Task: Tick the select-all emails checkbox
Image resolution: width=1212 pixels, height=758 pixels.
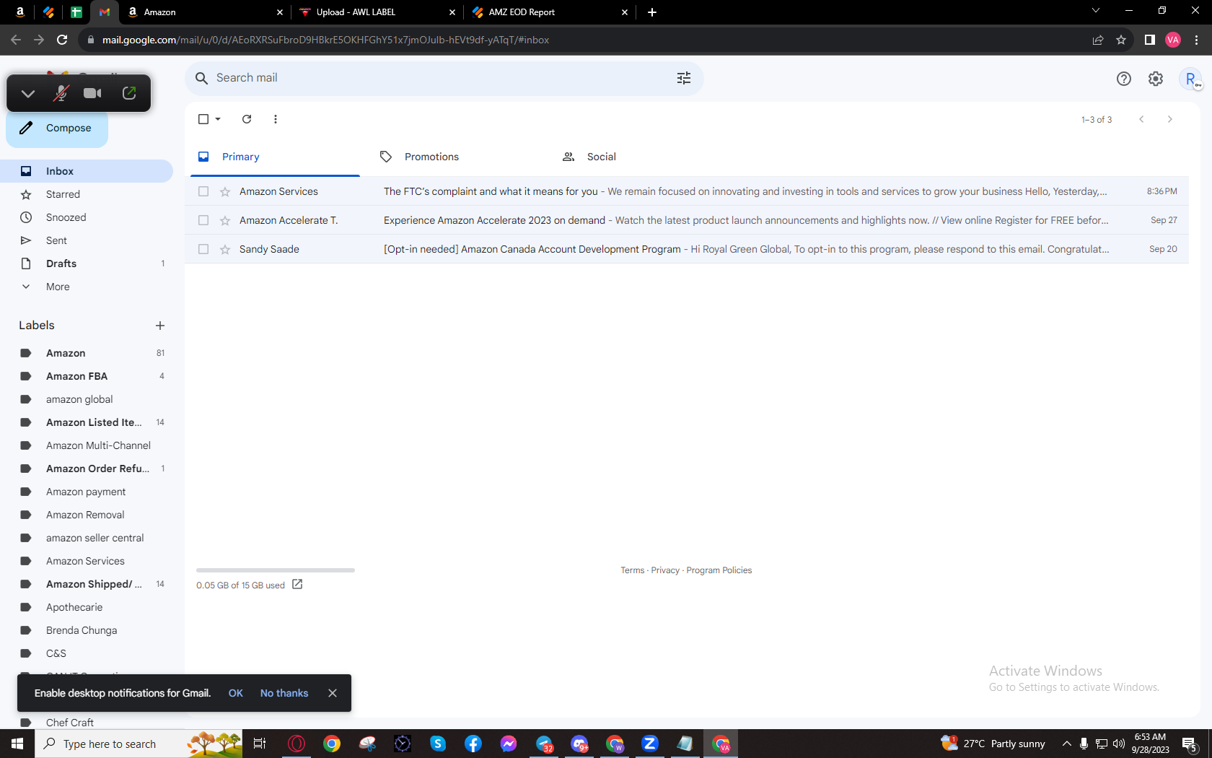Action: (203, 119)
